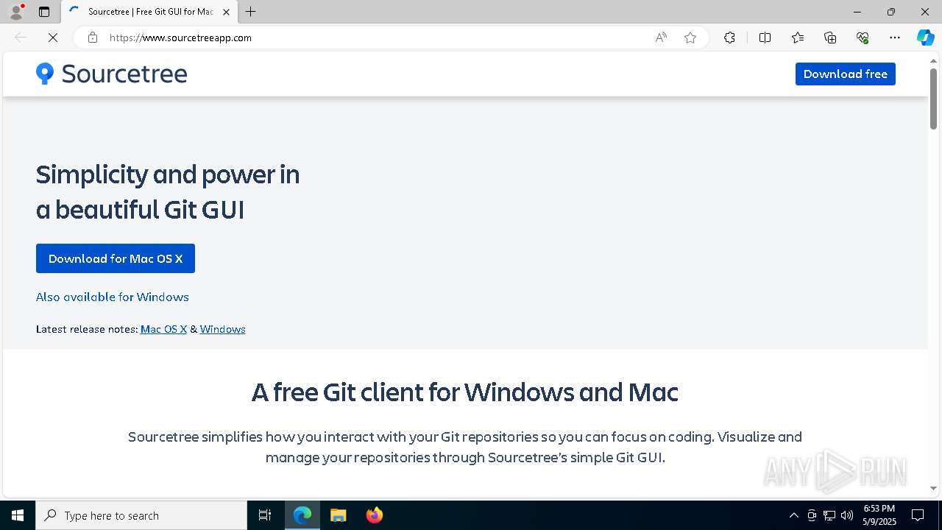Click the Download free button
This screenshot has width=942, height=530.
[846, 74]
